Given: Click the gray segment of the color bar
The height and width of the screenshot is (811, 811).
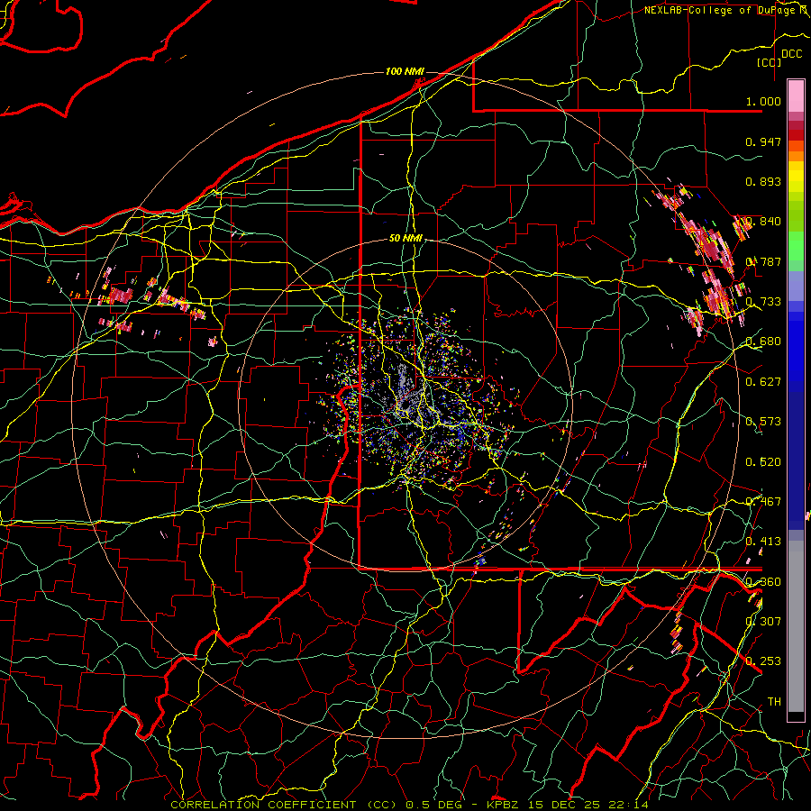Looking at the screenshot, I should pyautogui.click(x=796, y=626).
